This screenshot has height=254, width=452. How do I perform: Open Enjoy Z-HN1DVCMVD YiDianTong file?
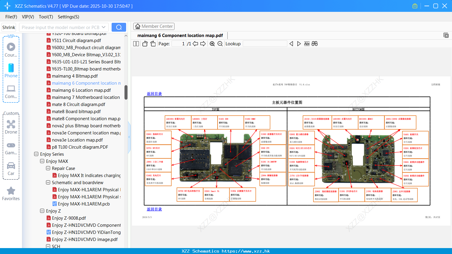point(84,232)
